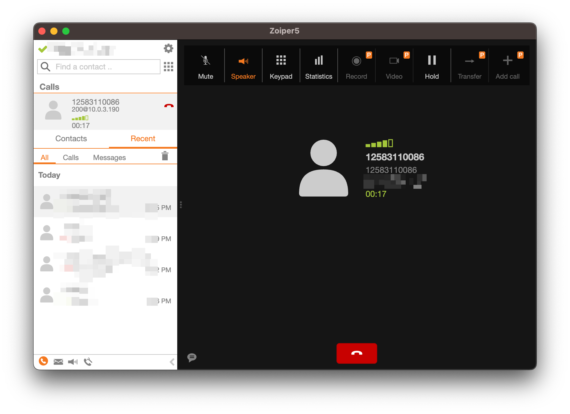
Task: Start Recording the call
Action: pos(356,65)
